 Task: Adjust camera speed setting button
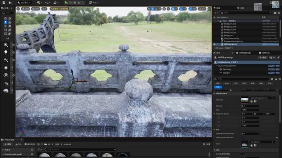click(x=202, y=9)
